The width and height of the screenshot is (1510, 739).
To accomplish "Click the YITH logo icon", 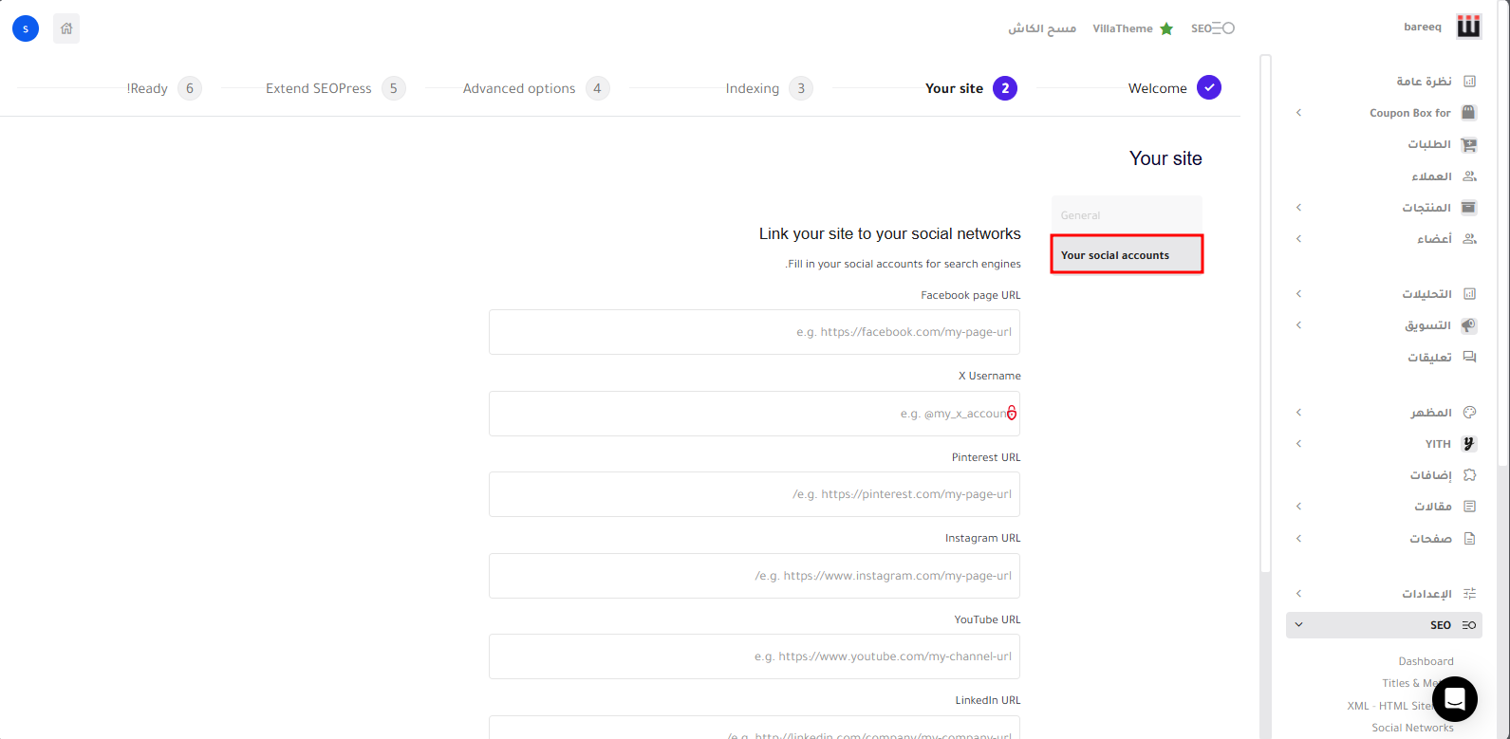I will pos(1469,444).
